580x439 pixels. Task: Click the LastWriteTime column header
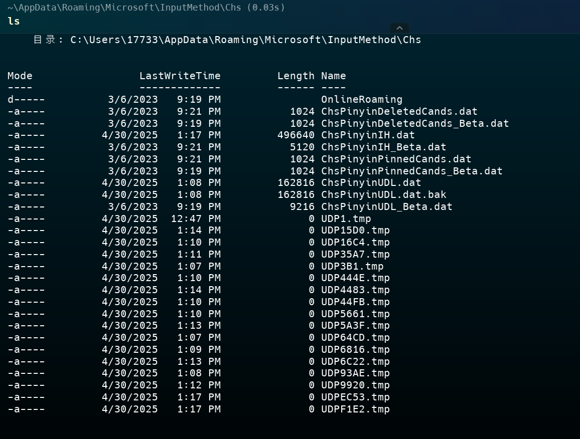(180, 76)
